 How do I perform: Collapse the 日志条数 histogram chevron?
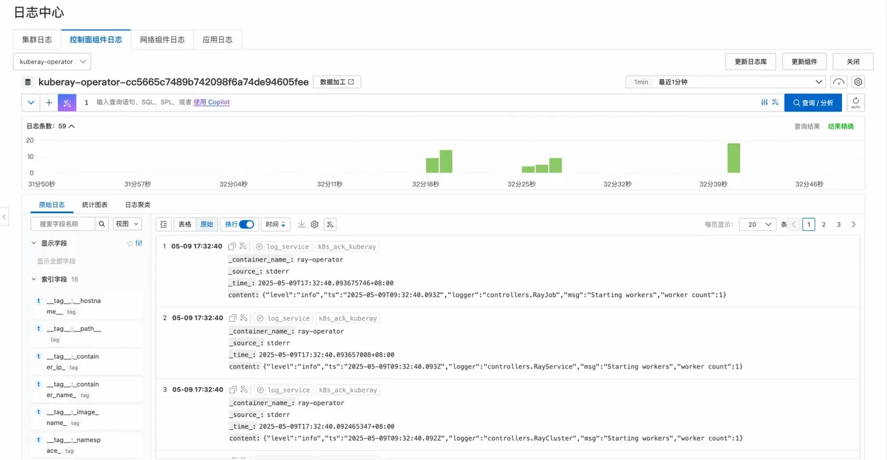click(72, 126)
